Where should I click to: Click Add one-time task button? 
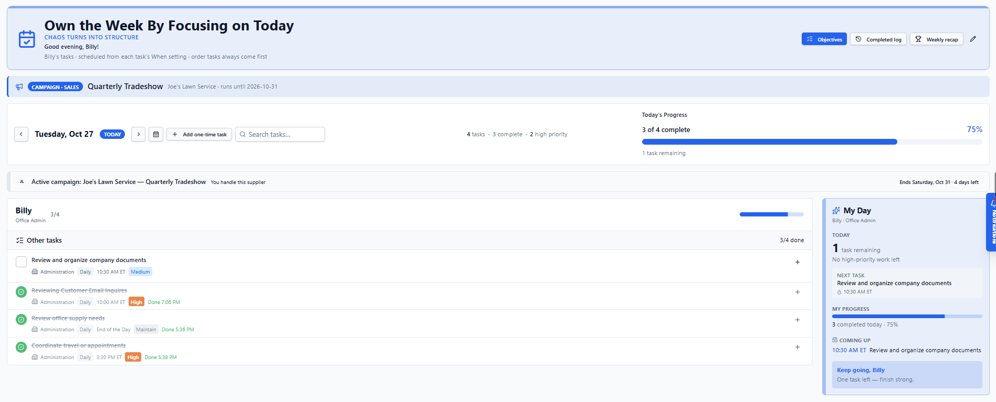[199, 134]
